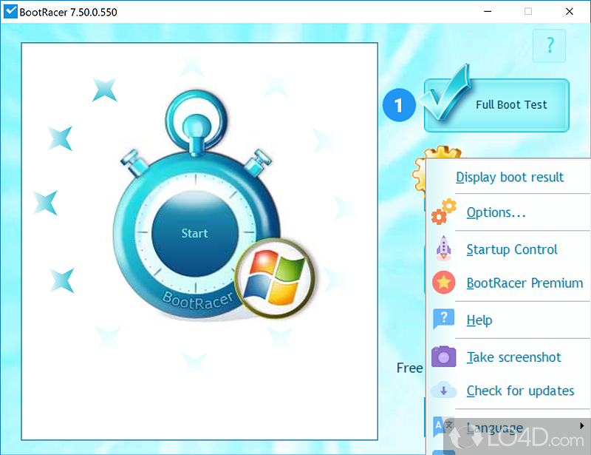The image size is (591, 455).
Task: Select Check for updates menu item
Action: coord(520,391)
